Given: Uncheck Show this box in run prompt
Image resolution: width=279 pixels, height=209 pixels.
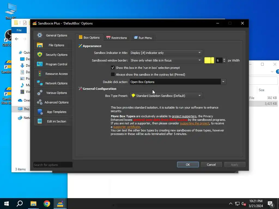Looking at the screenshot, I should 113,68.
